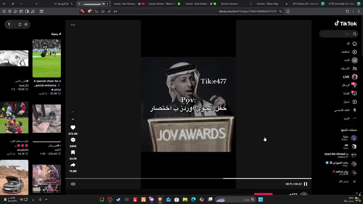Open the Brave hamburger menu
Viewport: 363px width, 204px height.
click(4, 11)
